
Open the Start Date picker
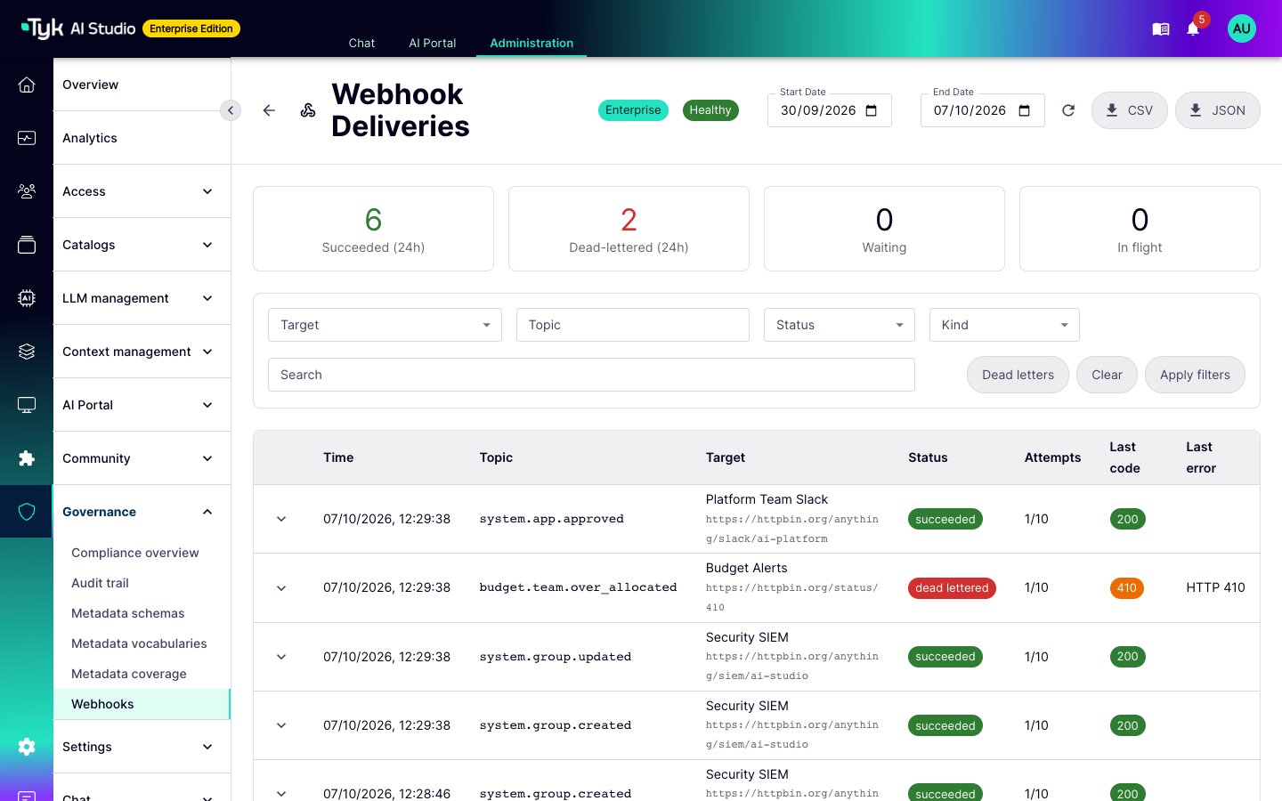(x=872, y=110)
